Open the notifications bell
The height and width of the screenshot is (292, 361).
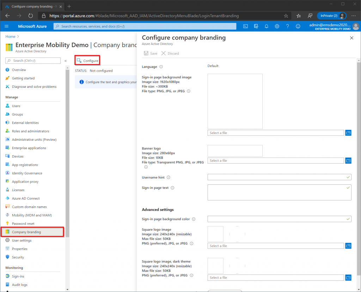(267, 26)
